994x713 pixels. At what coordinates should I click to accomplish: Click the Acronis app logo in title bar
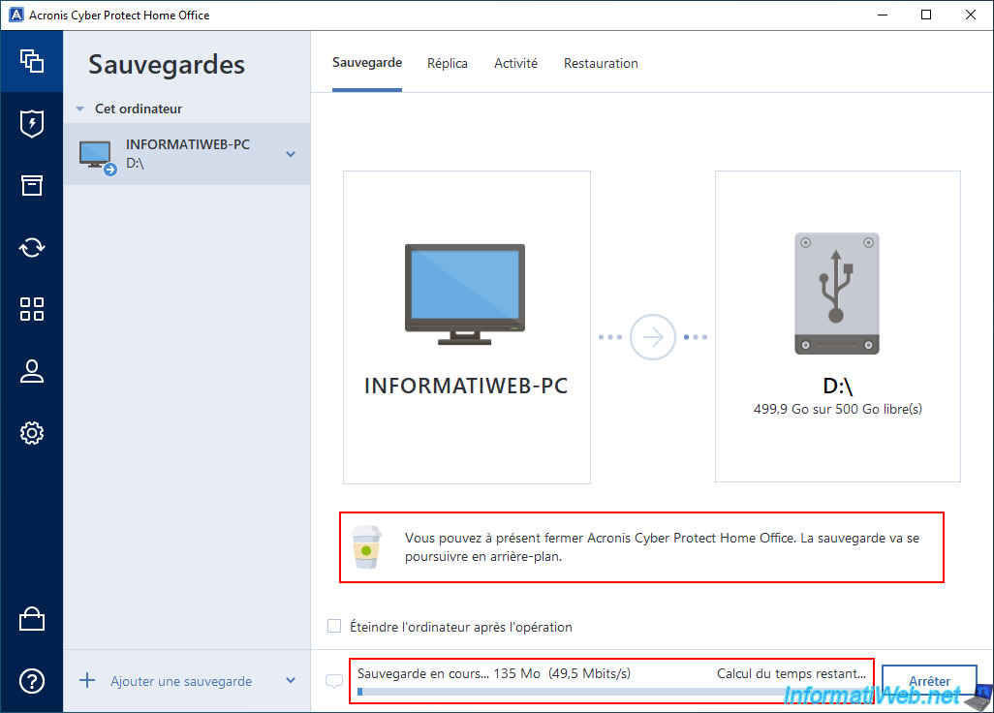pos(16,15)
